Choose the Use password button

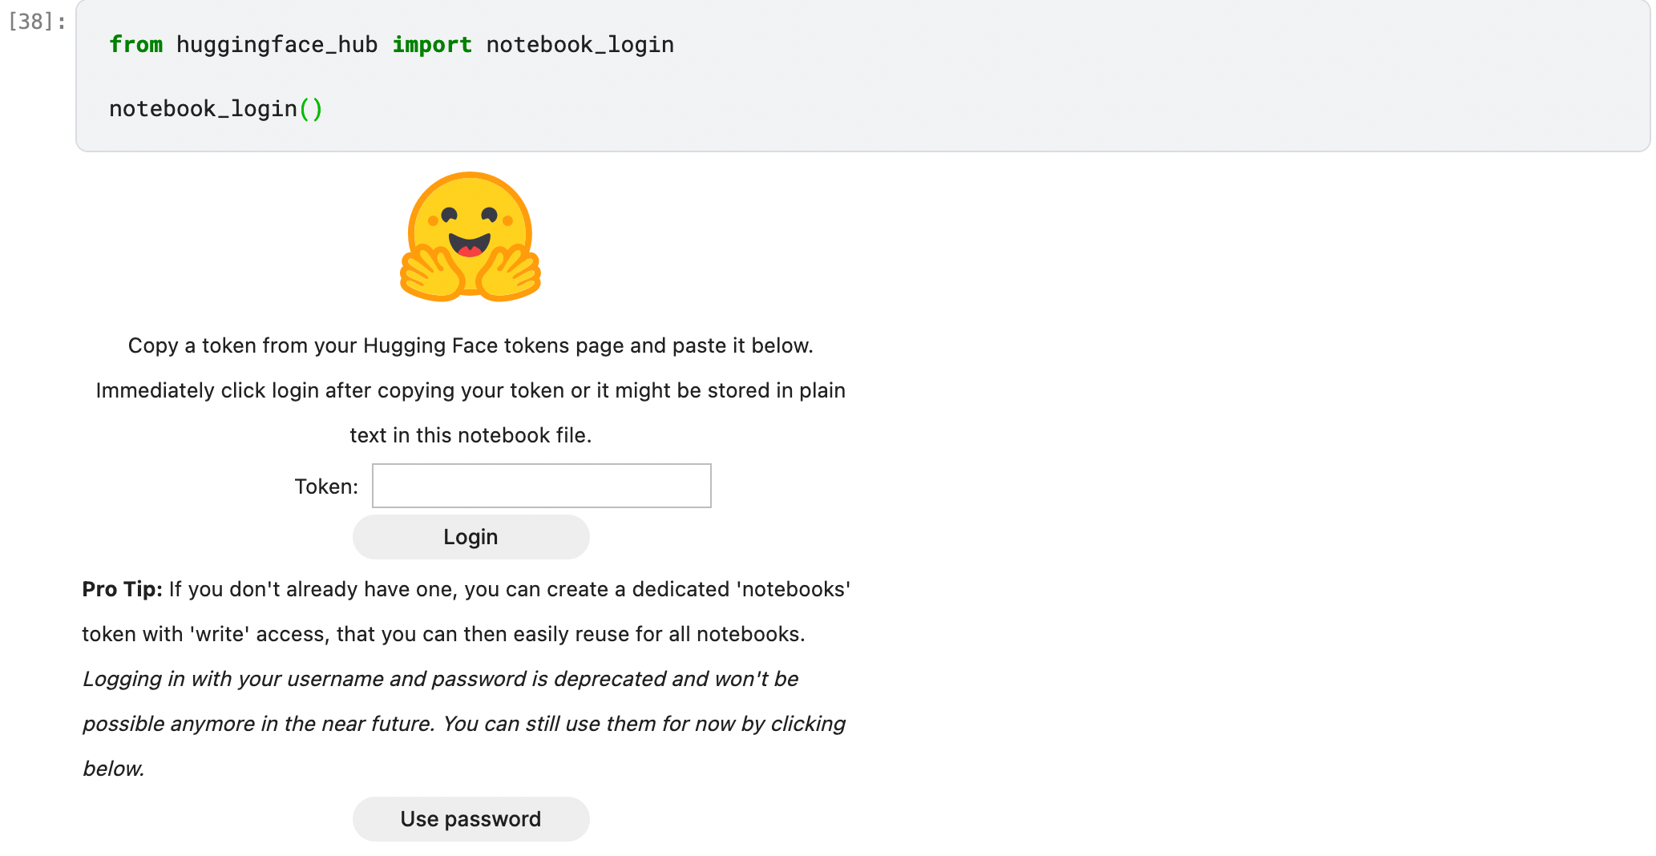471,818
